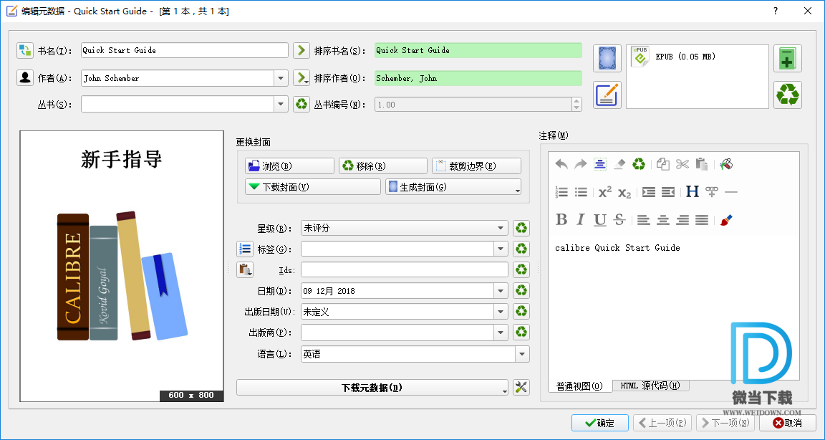This screenshot has height=440, width=825.
Task: Switch to the HTML 源代码 tab
Action: point(650,386)
